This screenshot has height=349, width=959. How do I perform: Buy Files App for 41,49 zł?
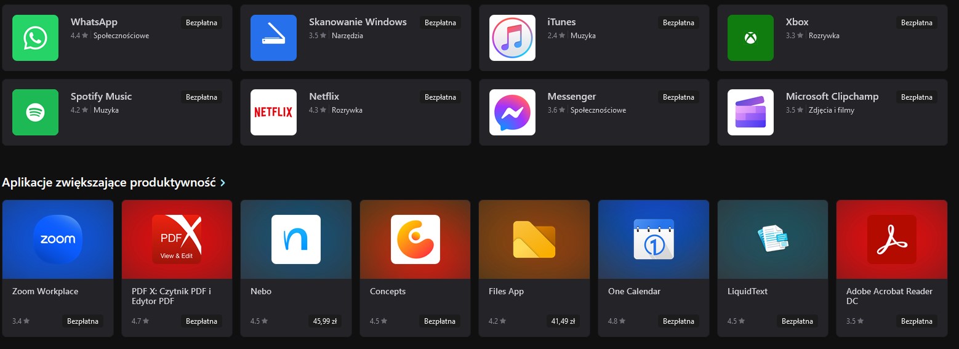point(563,321)
